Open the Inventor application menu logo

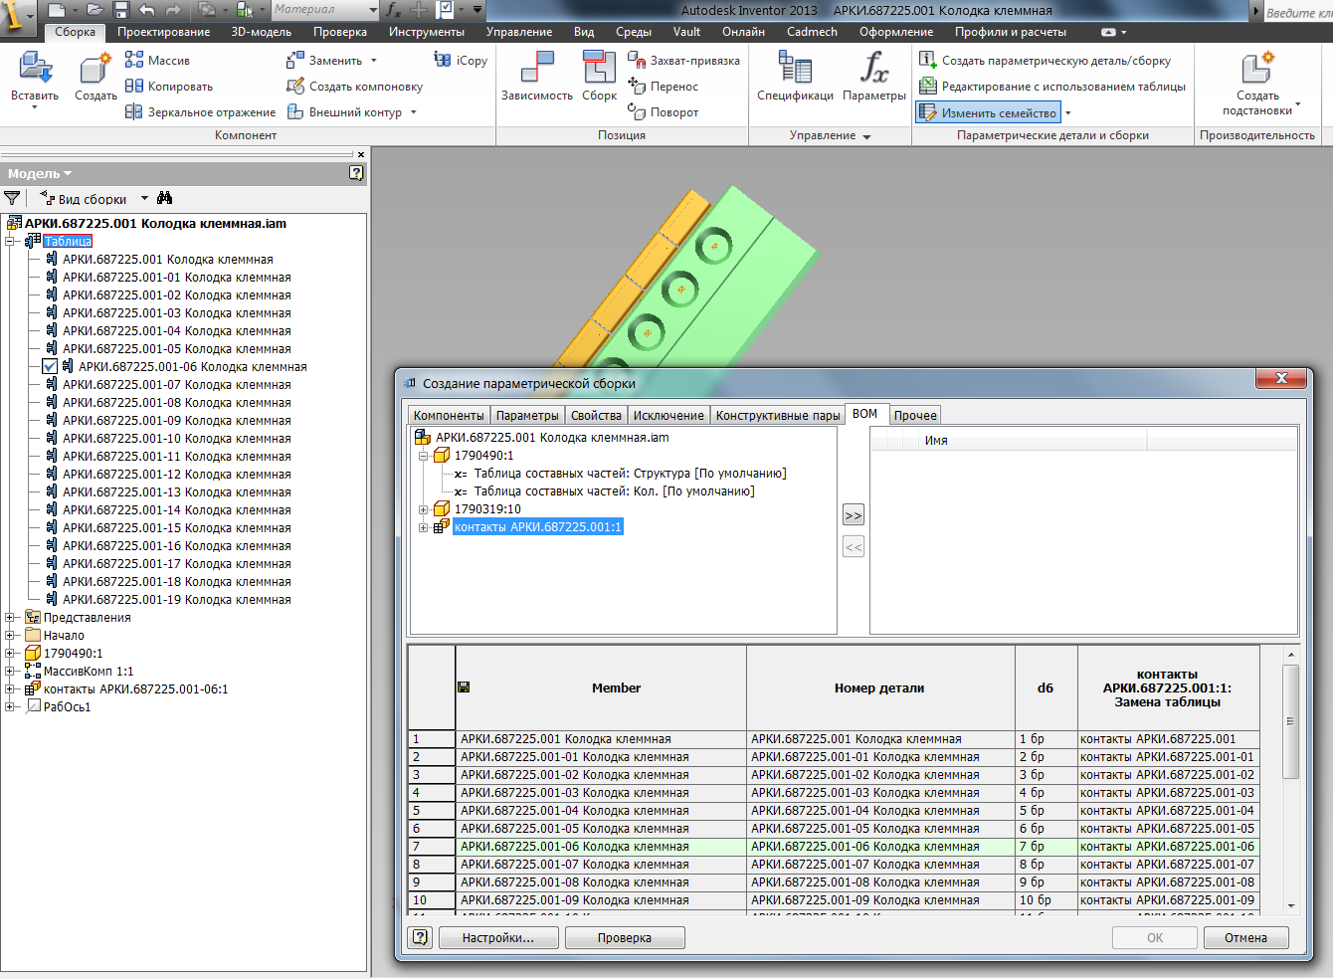click(x=15, y=17)
